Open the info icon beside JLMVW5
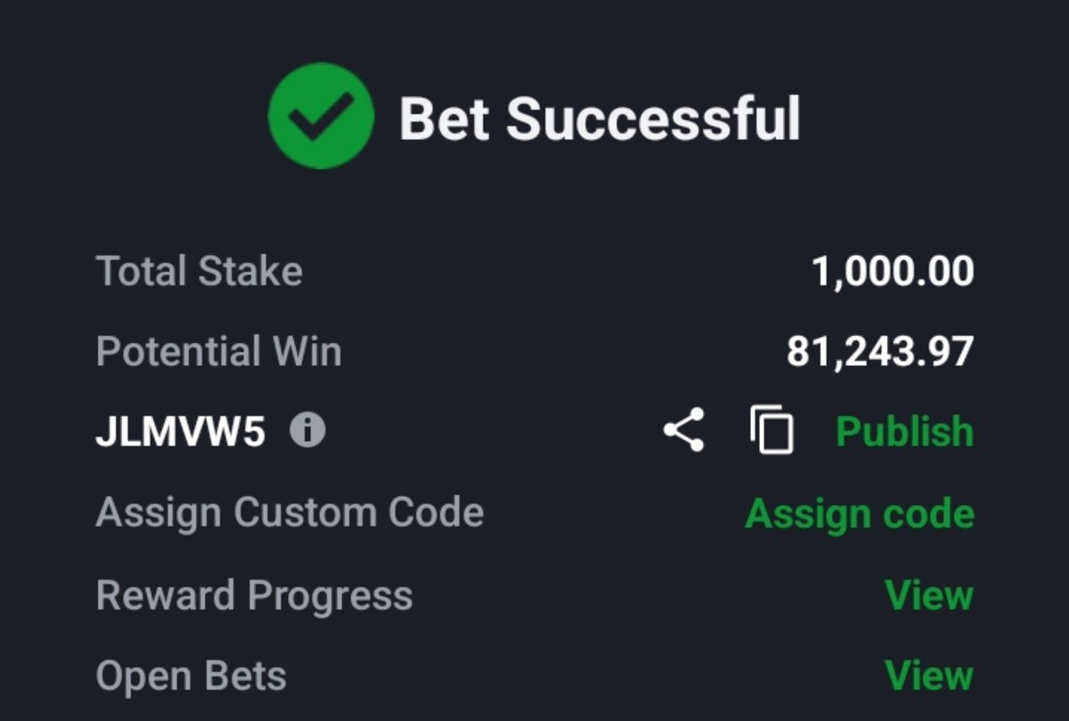The image size is (1069, 721). coord(308,432)
